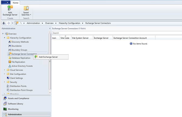Expand the breadcrumb arrow after Administration
The height and width of the screenshot is (117, 182).
tap(43, 23)
